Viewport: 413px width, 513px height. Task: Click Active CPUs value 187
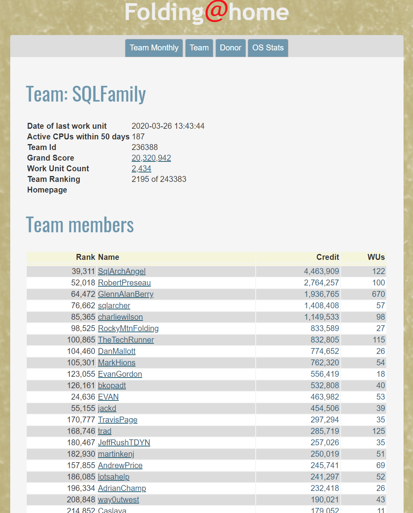(138, 137)
